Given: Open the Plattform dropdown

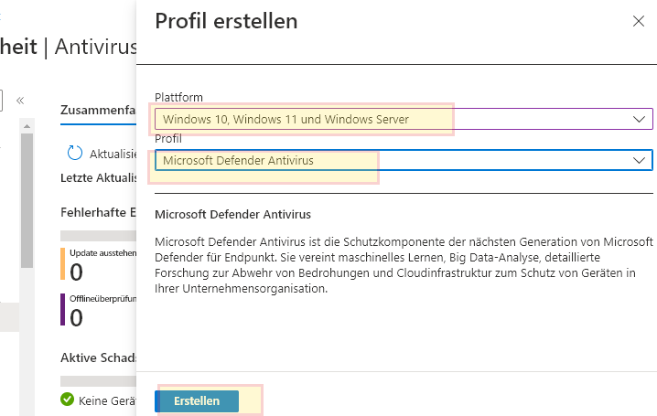Looking at the screenshot, I should click(403, 119).
